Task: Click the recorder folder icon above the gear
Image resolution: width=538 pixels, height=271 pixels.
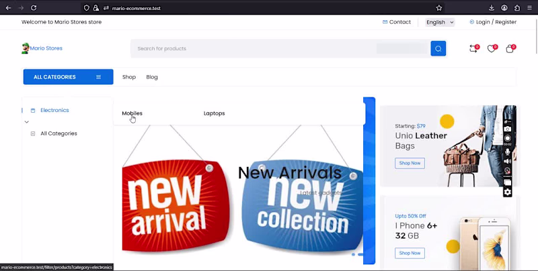Action: pos(508,182)
